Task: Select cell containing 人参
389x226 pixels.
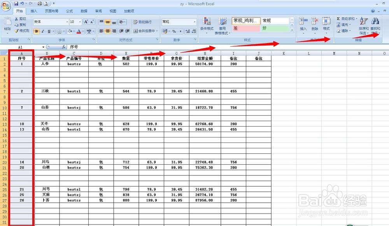Action: tap(47, 64)
